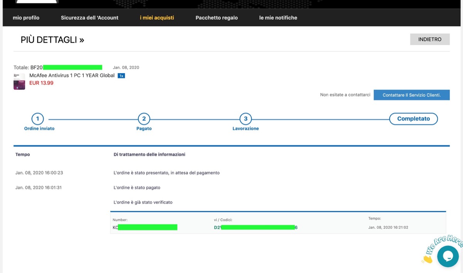Go back with the INDIETRO button
463x273 pixels.
tap(430, 39)
